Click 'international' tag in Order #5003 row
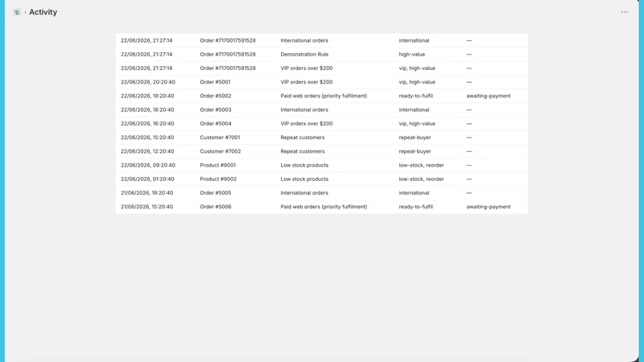The image size is (644, 362). pos(414,110)
